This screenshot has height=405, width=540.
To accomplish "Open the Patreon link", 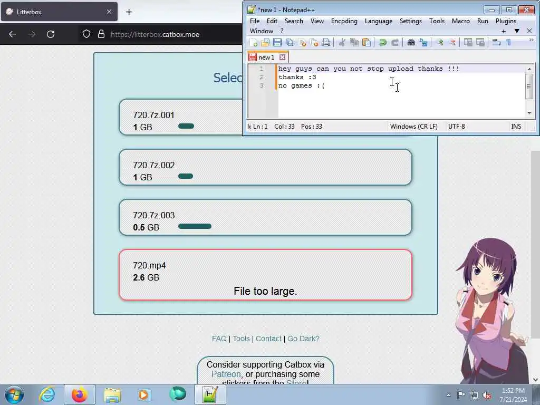I will [x=226, y=374].
